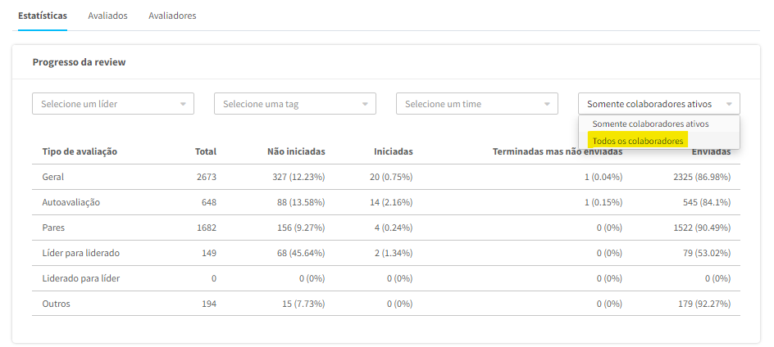Expand the 'Selecione uma tag' dropdown
Image resolution: width=774 pixels, height=347 pixels.
tap(294, 104)
